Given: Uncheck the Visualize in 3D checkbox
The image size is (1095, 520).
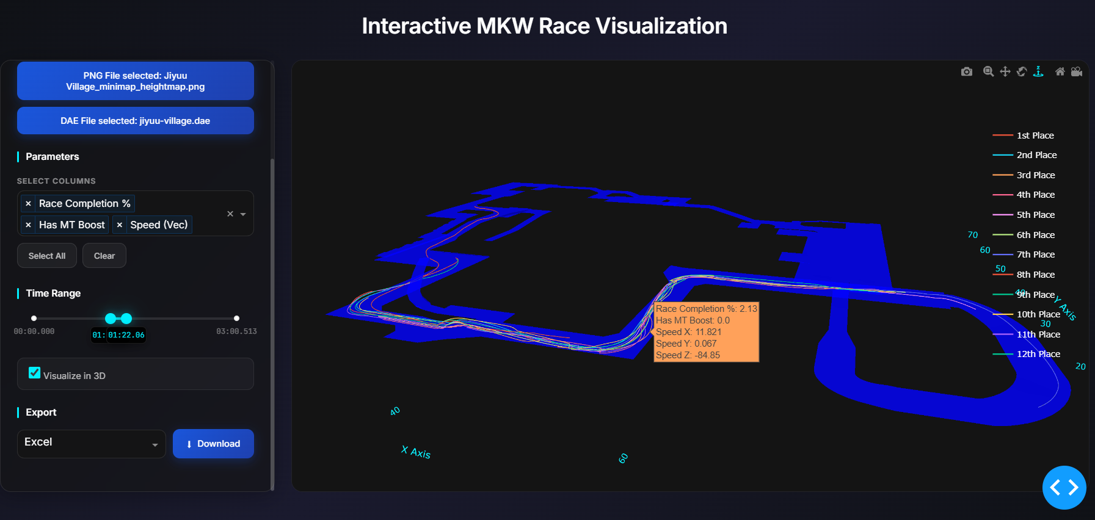Looking at the screenshot, I should click(35, 373).
